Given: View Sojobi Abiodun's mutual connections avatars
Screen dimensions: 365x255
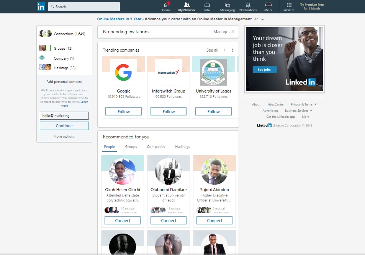Looking at the screenshot, I should [204, 210].
